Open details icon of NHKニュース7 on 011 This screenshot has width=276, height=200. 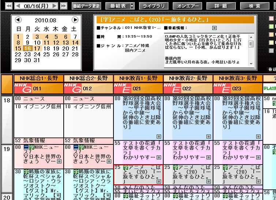[59, 161]
